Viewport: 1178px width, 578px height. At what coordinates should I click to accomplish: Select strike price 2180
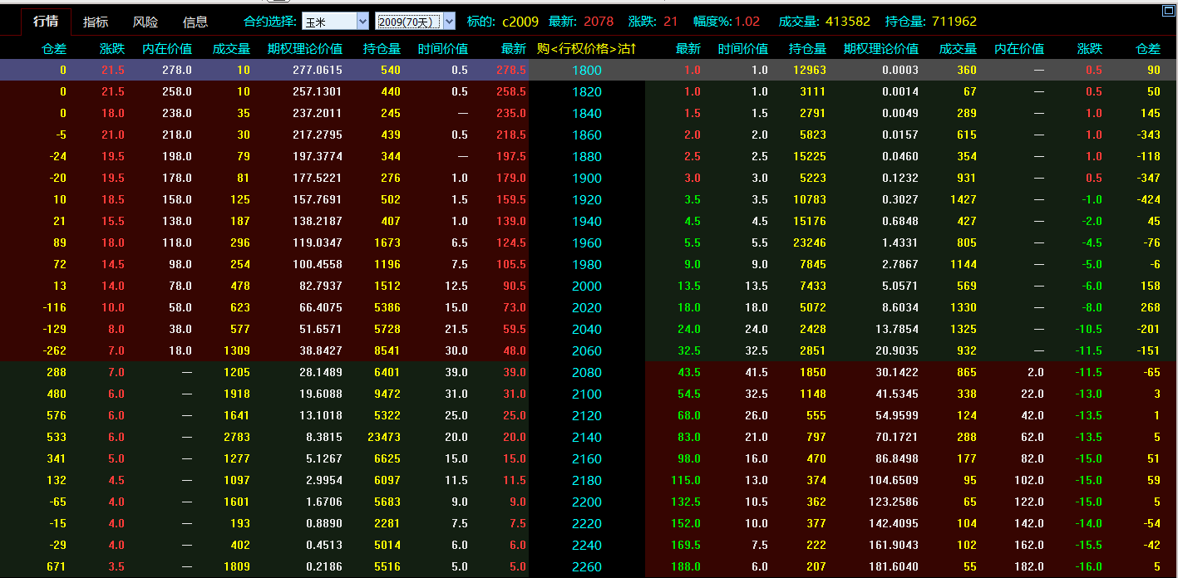click(587, 480)
